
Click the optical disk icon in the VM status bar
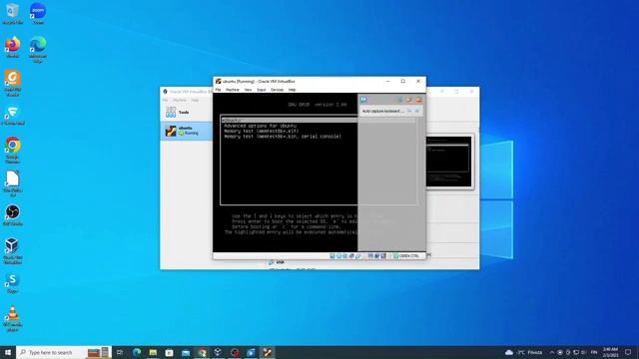pos(338,256)
